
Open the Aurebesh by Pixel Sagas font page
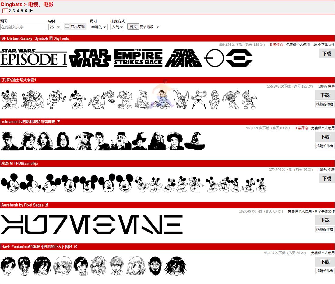tap(22, 205)
